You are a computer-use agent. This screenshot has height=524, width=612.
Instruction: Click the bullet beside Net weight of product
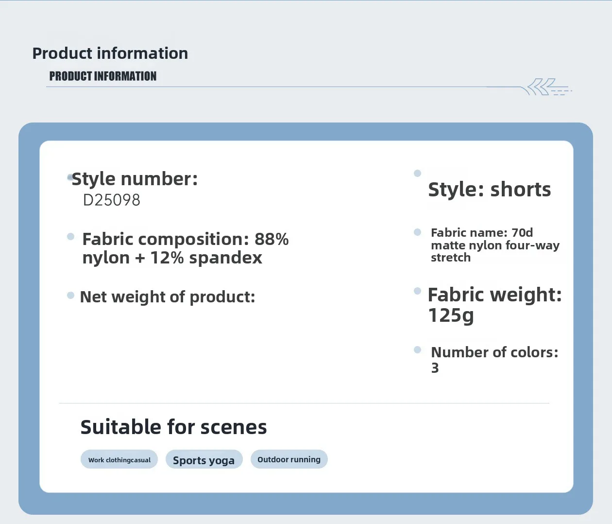[x=70, y=295]
